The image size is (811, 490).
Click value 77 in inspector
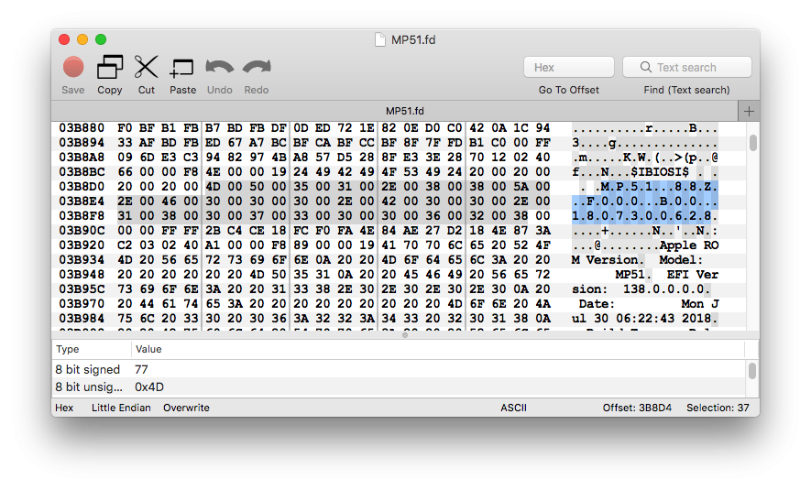[141, 370]
